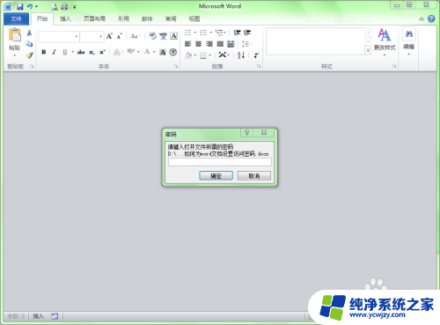The image size is (440, 325).
Task: Click Asian Layout icon
Action: [x=224, y=55]
